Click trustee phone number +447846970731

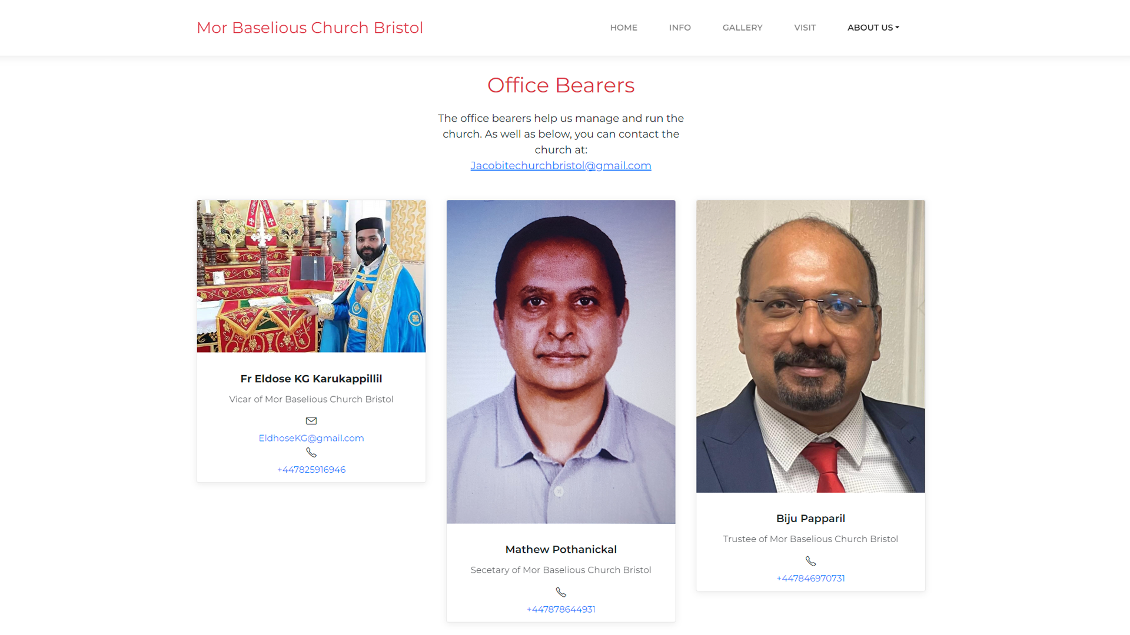810,579
